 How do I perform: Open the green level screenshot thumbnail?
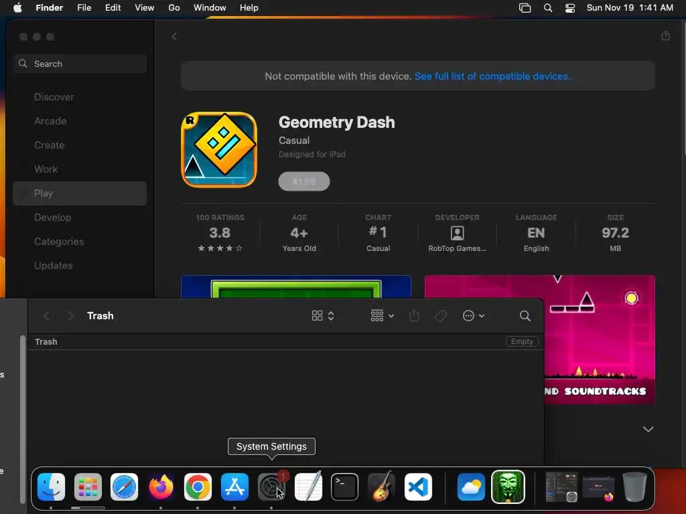tap(295, 286)
